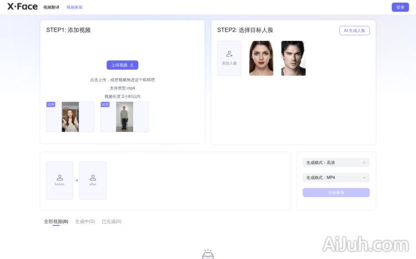The width and height of the screenshot is (416, 259).
Task: Click the after placeholder person icon
Action: (x=93, y=178)
